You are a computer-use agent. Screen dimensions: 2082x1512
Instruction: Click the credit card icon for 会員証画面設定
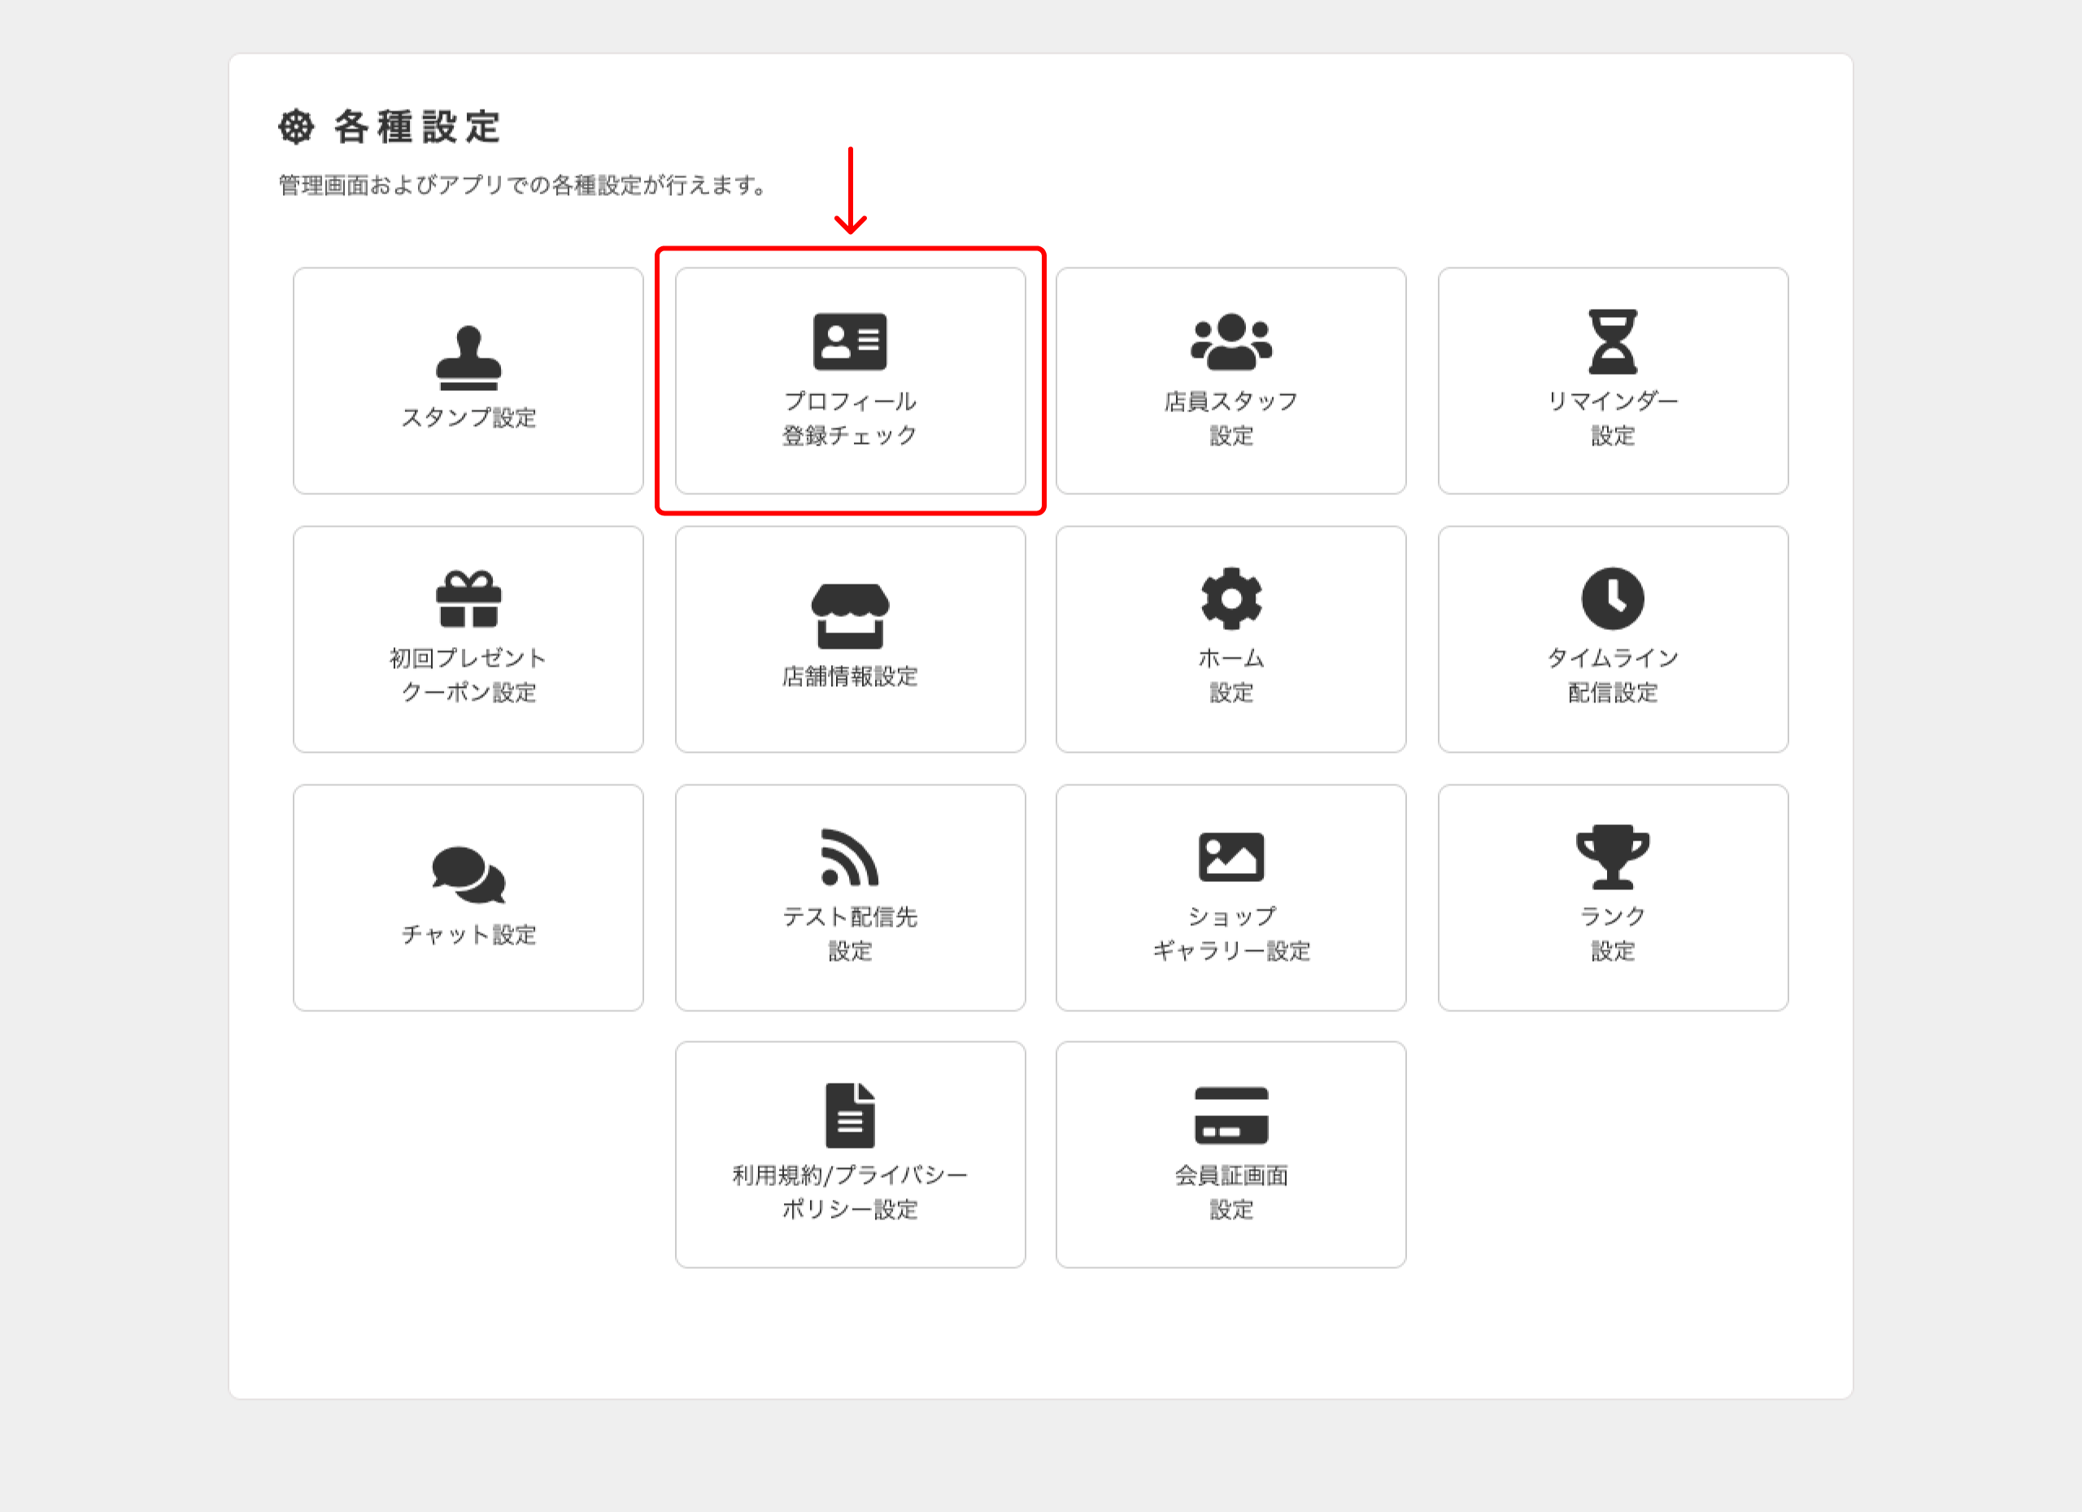[x=1231, y=1115]
